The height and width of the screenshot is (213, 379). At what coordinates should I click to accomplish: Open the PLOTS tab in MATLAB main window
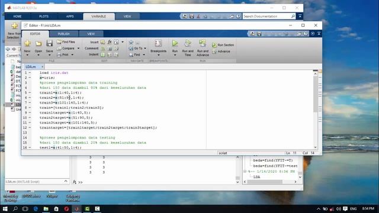pos(44,17)
